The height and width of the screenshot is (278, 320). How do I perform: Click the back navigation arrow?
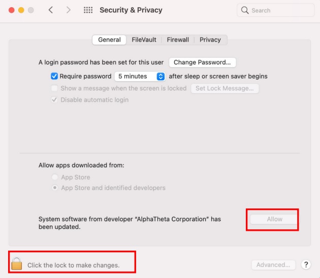(50, 11)
